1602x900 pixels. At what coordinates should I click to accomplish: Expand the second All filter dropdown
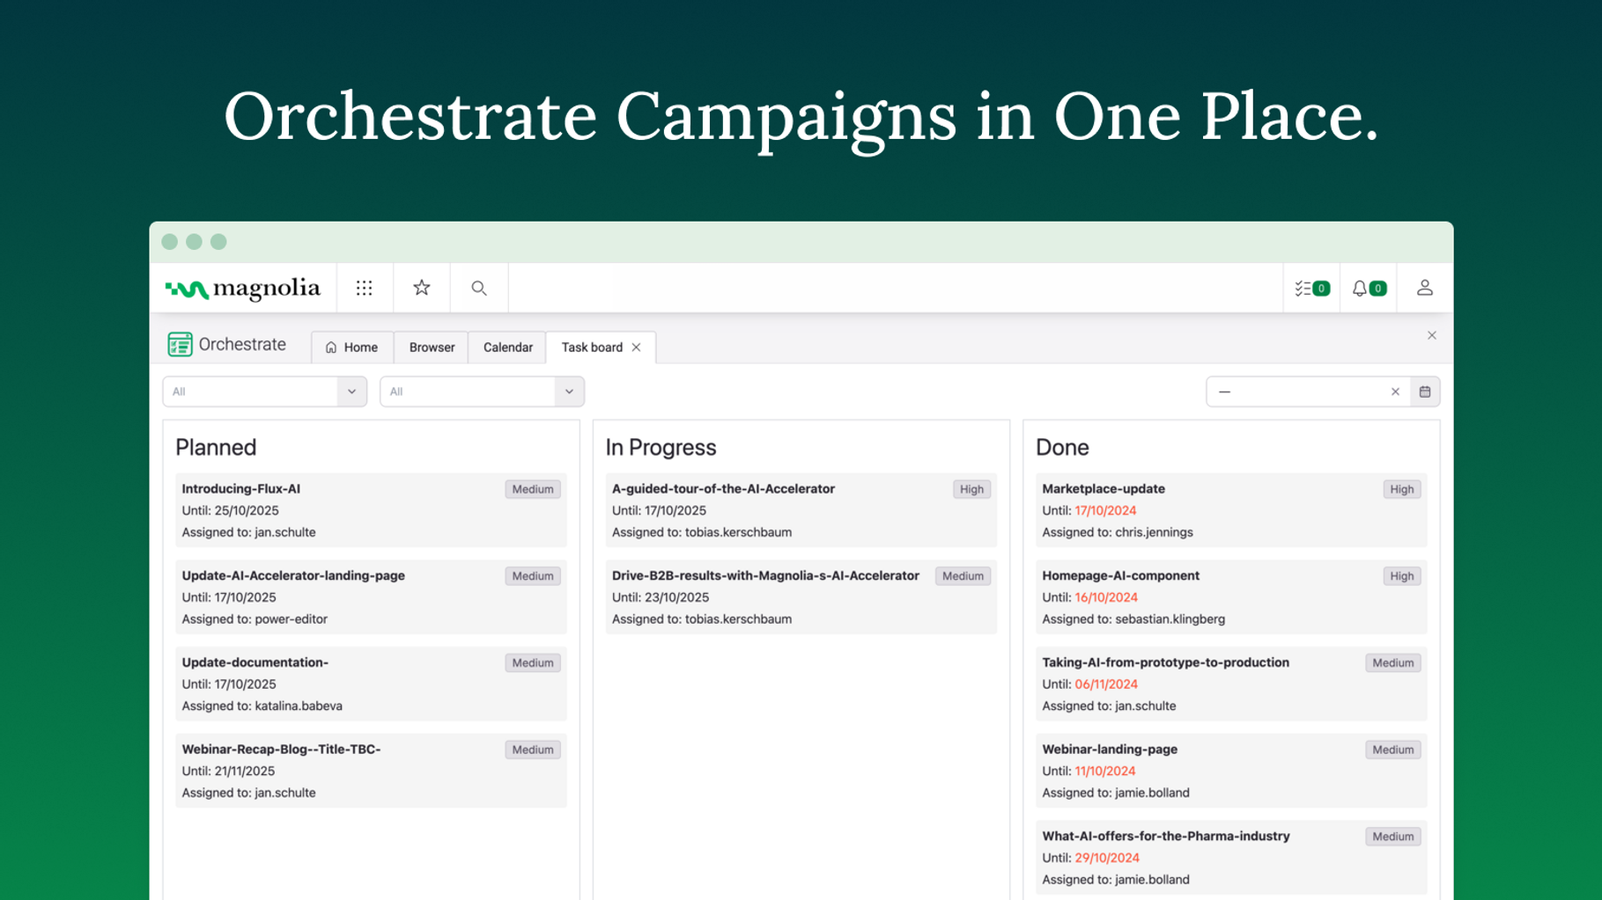(x=569, y=391)
